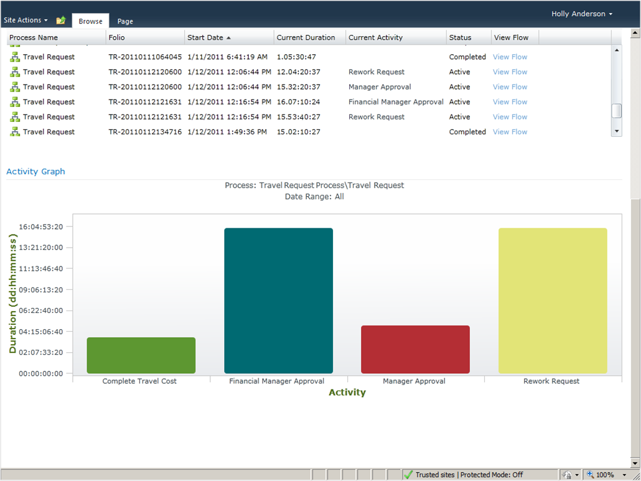Image resolution: width=641 pixels, height=481 pixels.
Task: Sort by the Current Duration column header
Action: click(x=306, y=38)
